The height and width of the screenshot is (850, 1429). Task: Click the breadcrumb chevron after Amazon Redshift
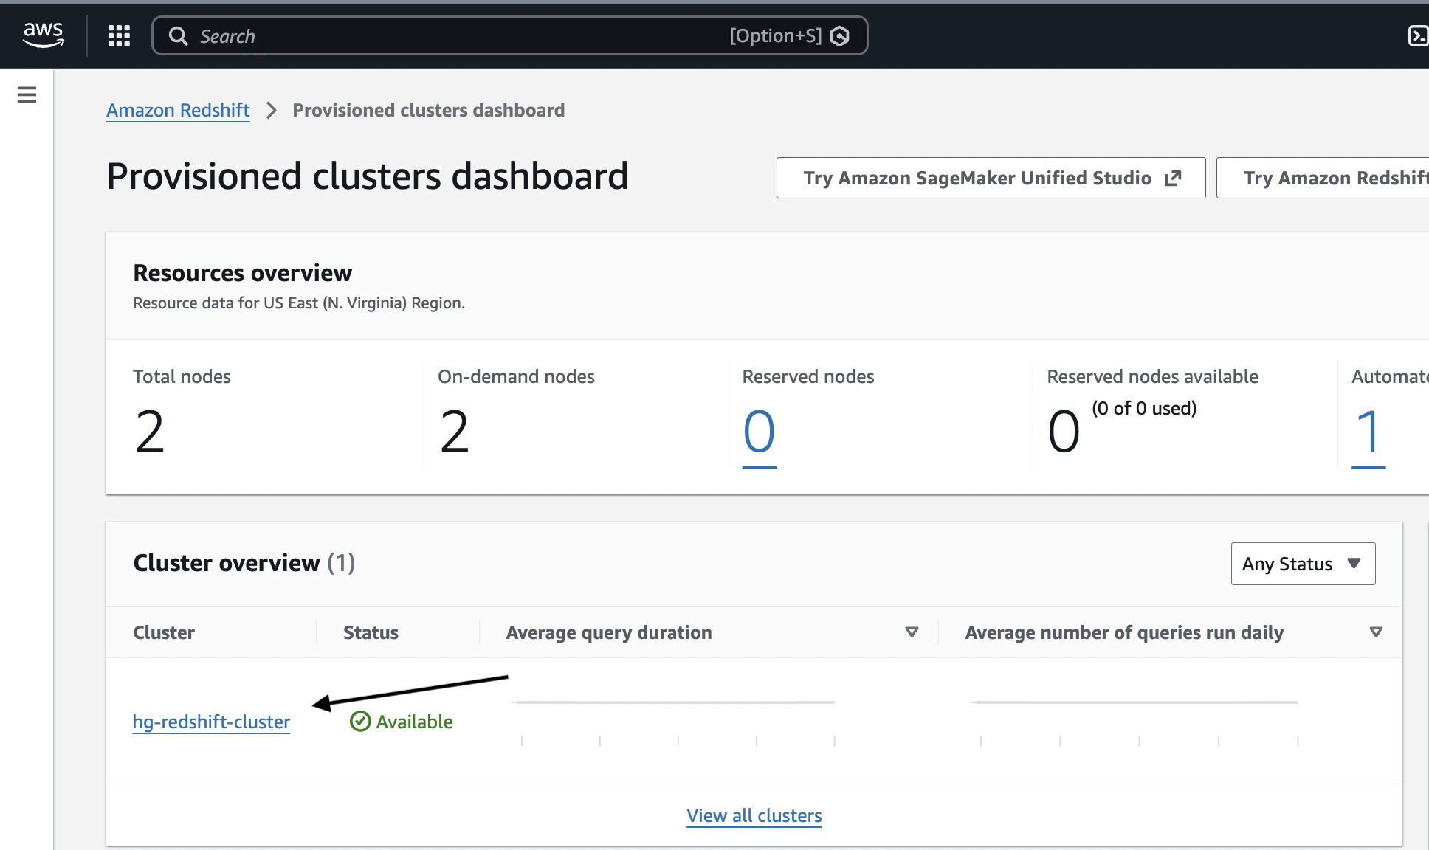pos(271,110)
